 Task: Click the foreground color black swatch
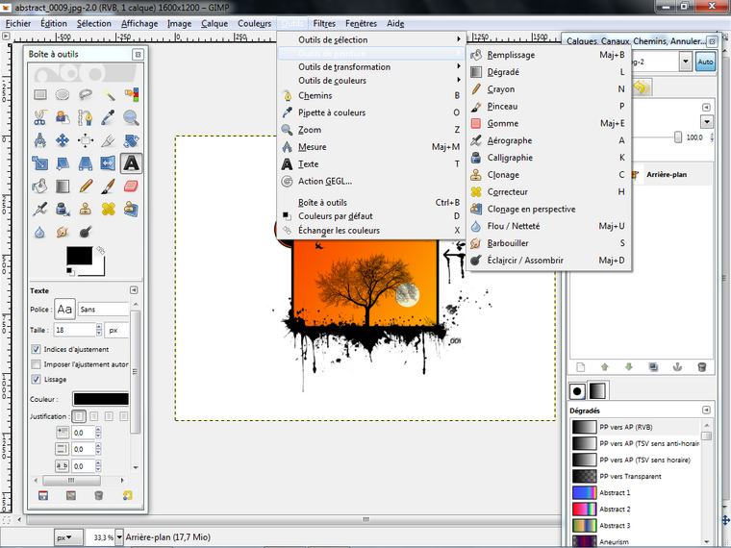(x=79, y=256)
